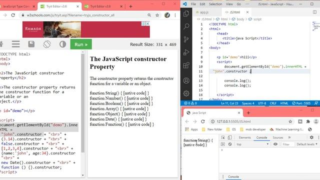Expand more VS Code menus ellipsis
320x180 pixels.
coord(247,4)
